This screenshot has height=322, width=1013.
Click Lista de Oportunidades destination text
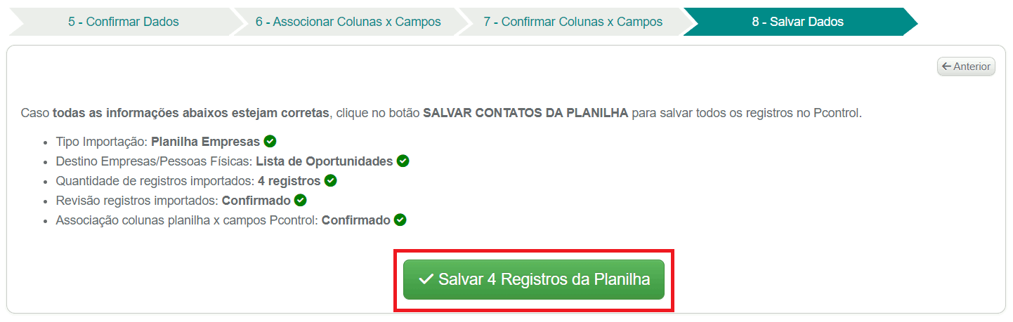(324, 161)
